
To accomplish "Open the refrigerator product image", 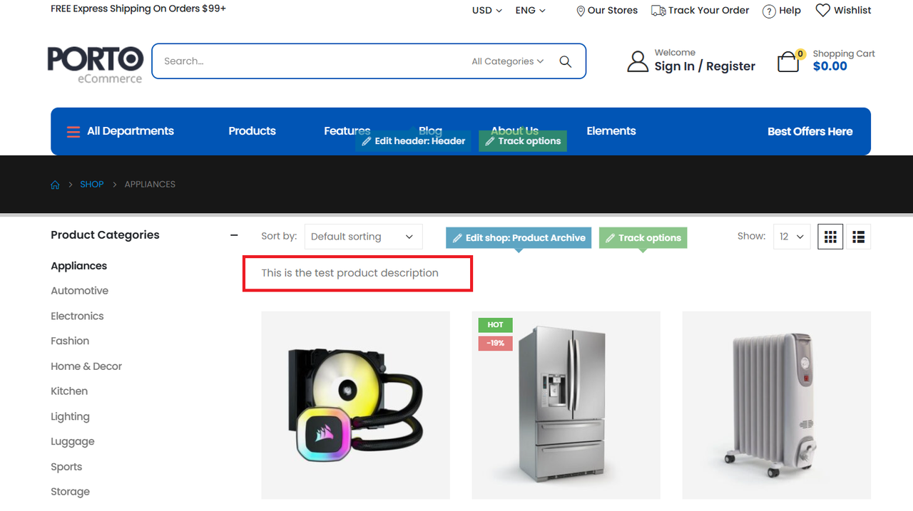I will (x=566, y=405).
